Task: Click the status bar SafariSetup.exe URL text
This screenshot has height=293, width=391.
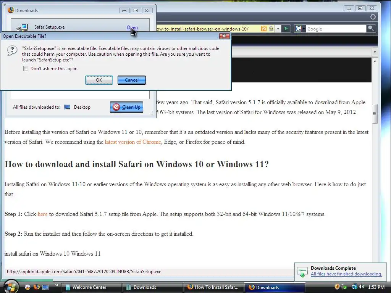Action: (x=84, y=272)
